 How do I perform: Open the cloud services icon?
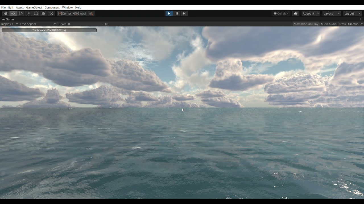pyautogui.click(x=295, y=14)
